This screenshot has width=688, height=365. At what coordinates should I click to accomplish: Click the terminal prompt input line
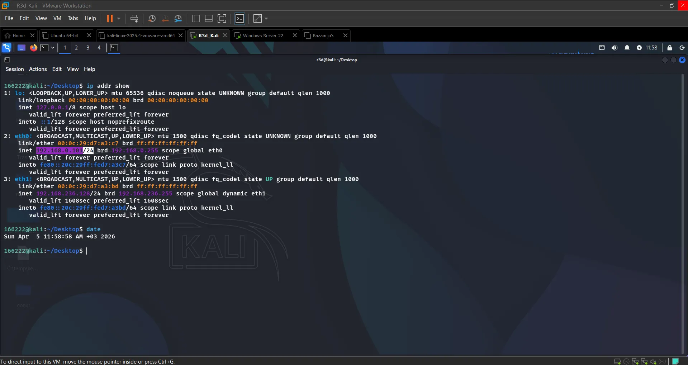coord(45,251)
